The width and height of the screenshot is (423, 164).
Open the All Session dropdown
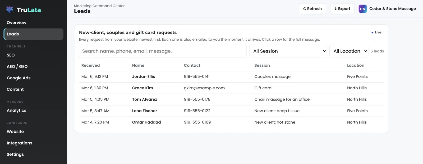click(288, 51)
